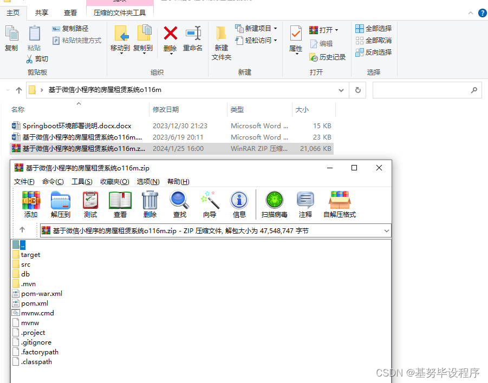Viewport: 488px width, 383px height.
Task: Sort by Type (类型) column header
Action: click(x=237, y=109)
